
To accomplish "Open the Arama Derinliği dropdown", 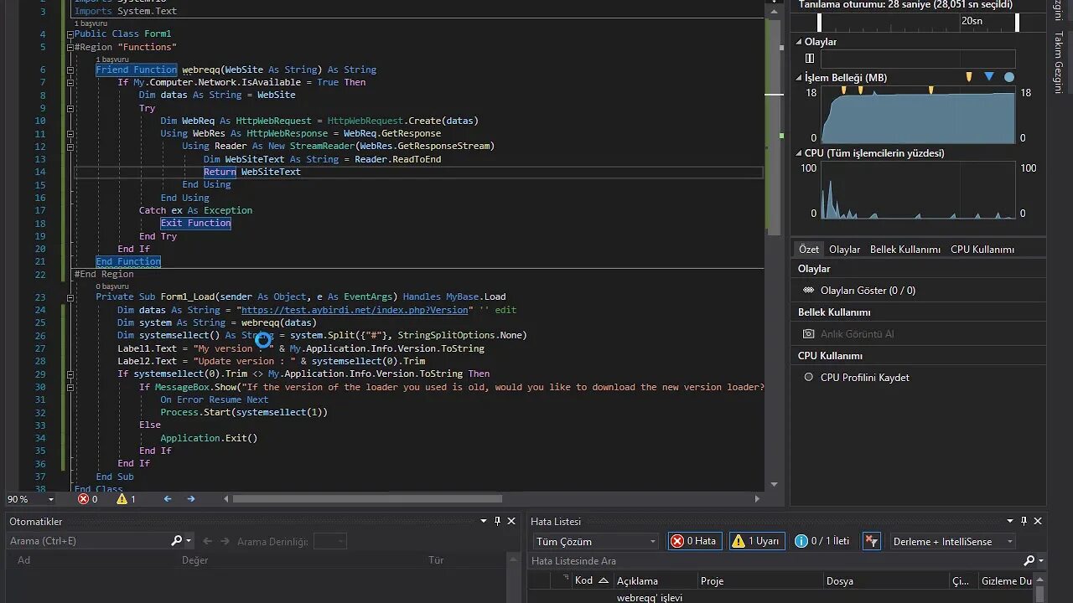I will tap(329, 541).
